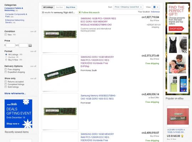Click the Popular on eBay RAM thumbnail
192x142 pixels.
click(178, 116)
